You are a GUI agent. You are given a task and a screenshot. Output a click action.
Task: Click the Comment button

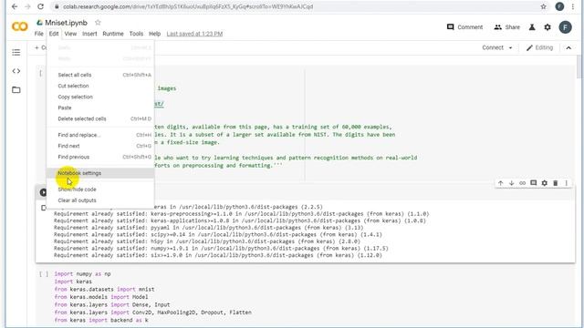tap(464, 27)
